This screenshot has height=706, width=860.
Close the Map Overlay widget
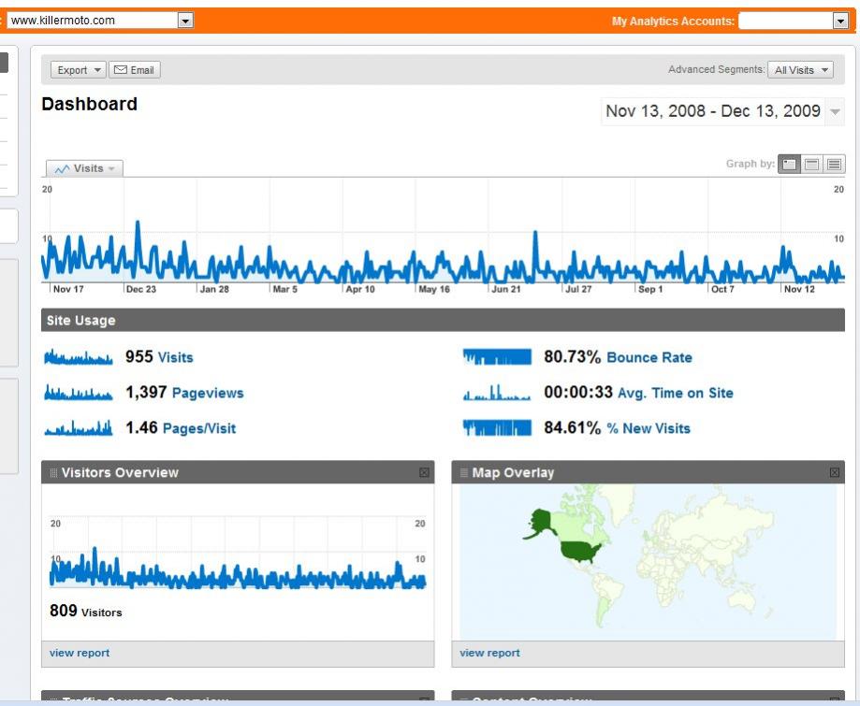[x=834, y=472]
